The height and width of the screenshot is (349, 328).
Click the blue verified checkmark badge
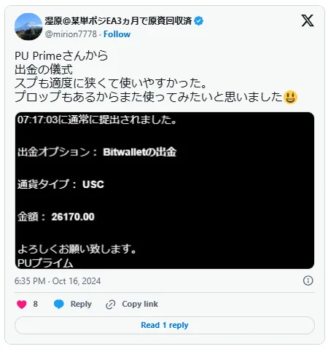click(x=199, y=21)
